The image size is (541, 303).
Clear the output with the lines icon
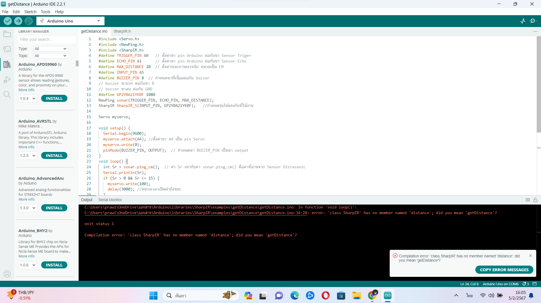pos(528,200)
